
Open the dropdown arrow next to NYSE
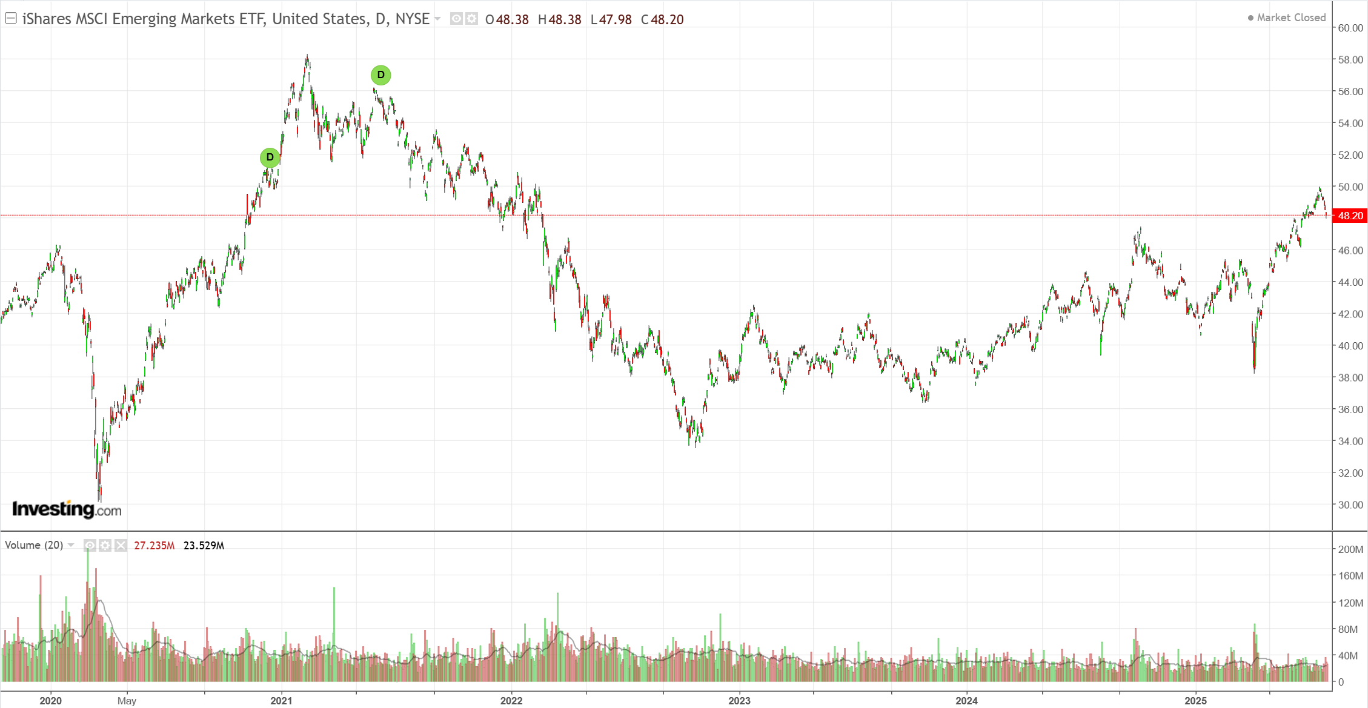click(x=437, y=19)
